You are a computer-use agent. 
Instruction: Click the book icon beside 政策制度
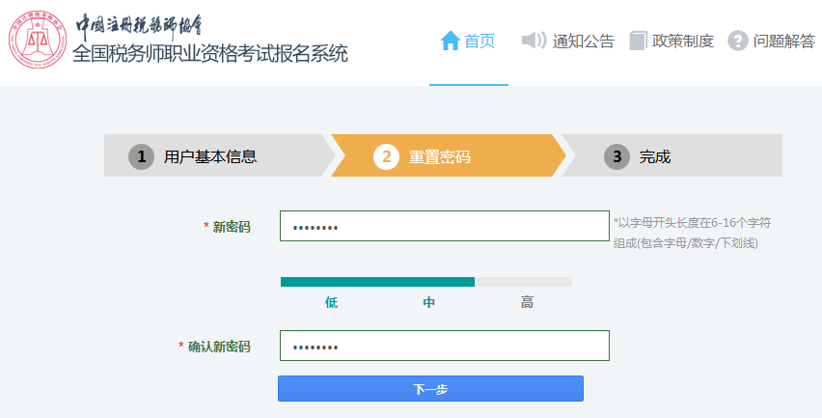638,41
